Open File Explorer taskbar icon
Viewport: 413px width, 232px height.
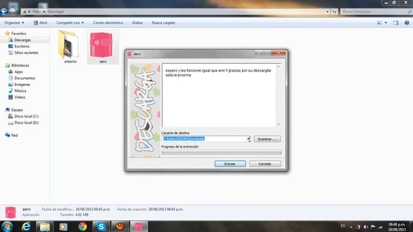click(x=45, y=226)
